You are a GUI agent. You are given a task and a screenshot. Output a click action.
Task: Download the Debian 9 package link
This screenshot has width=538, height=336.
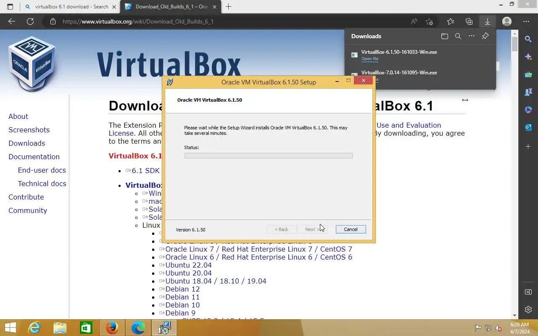(x=180, y=313)
